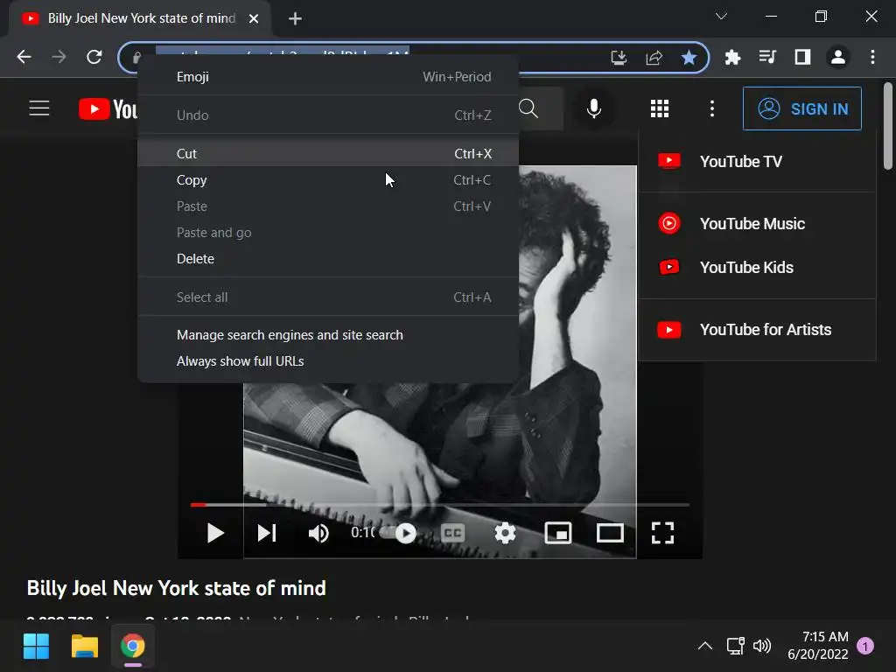Mute the video volume

(x=318, y=533)
